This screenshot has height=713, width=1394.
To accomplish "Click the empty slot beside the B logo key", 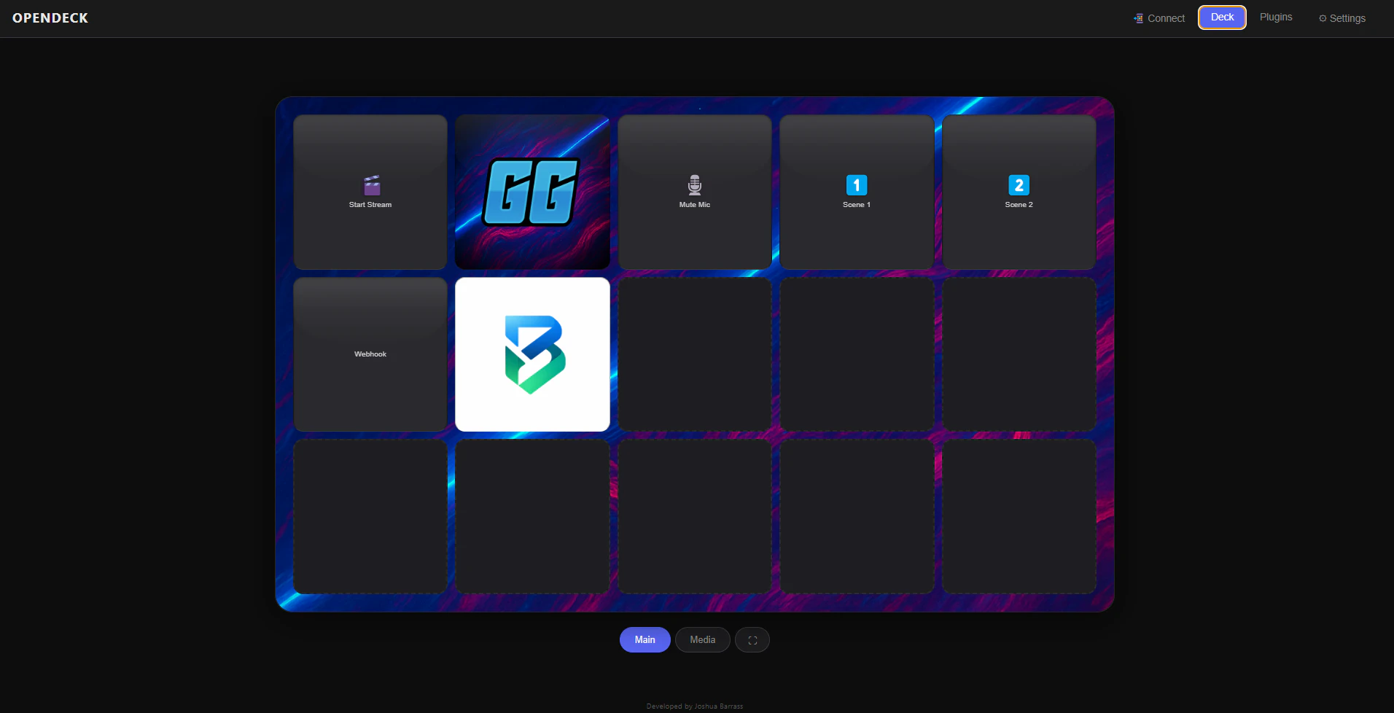I will pyautogui.click(x=693, y=354).
